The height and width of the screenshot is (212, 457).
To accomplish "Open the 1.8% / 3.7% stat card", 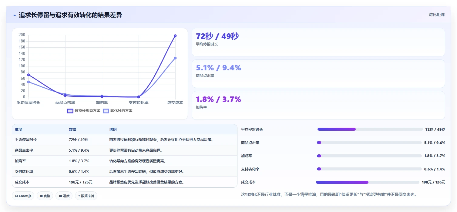I will click(318, 105).
